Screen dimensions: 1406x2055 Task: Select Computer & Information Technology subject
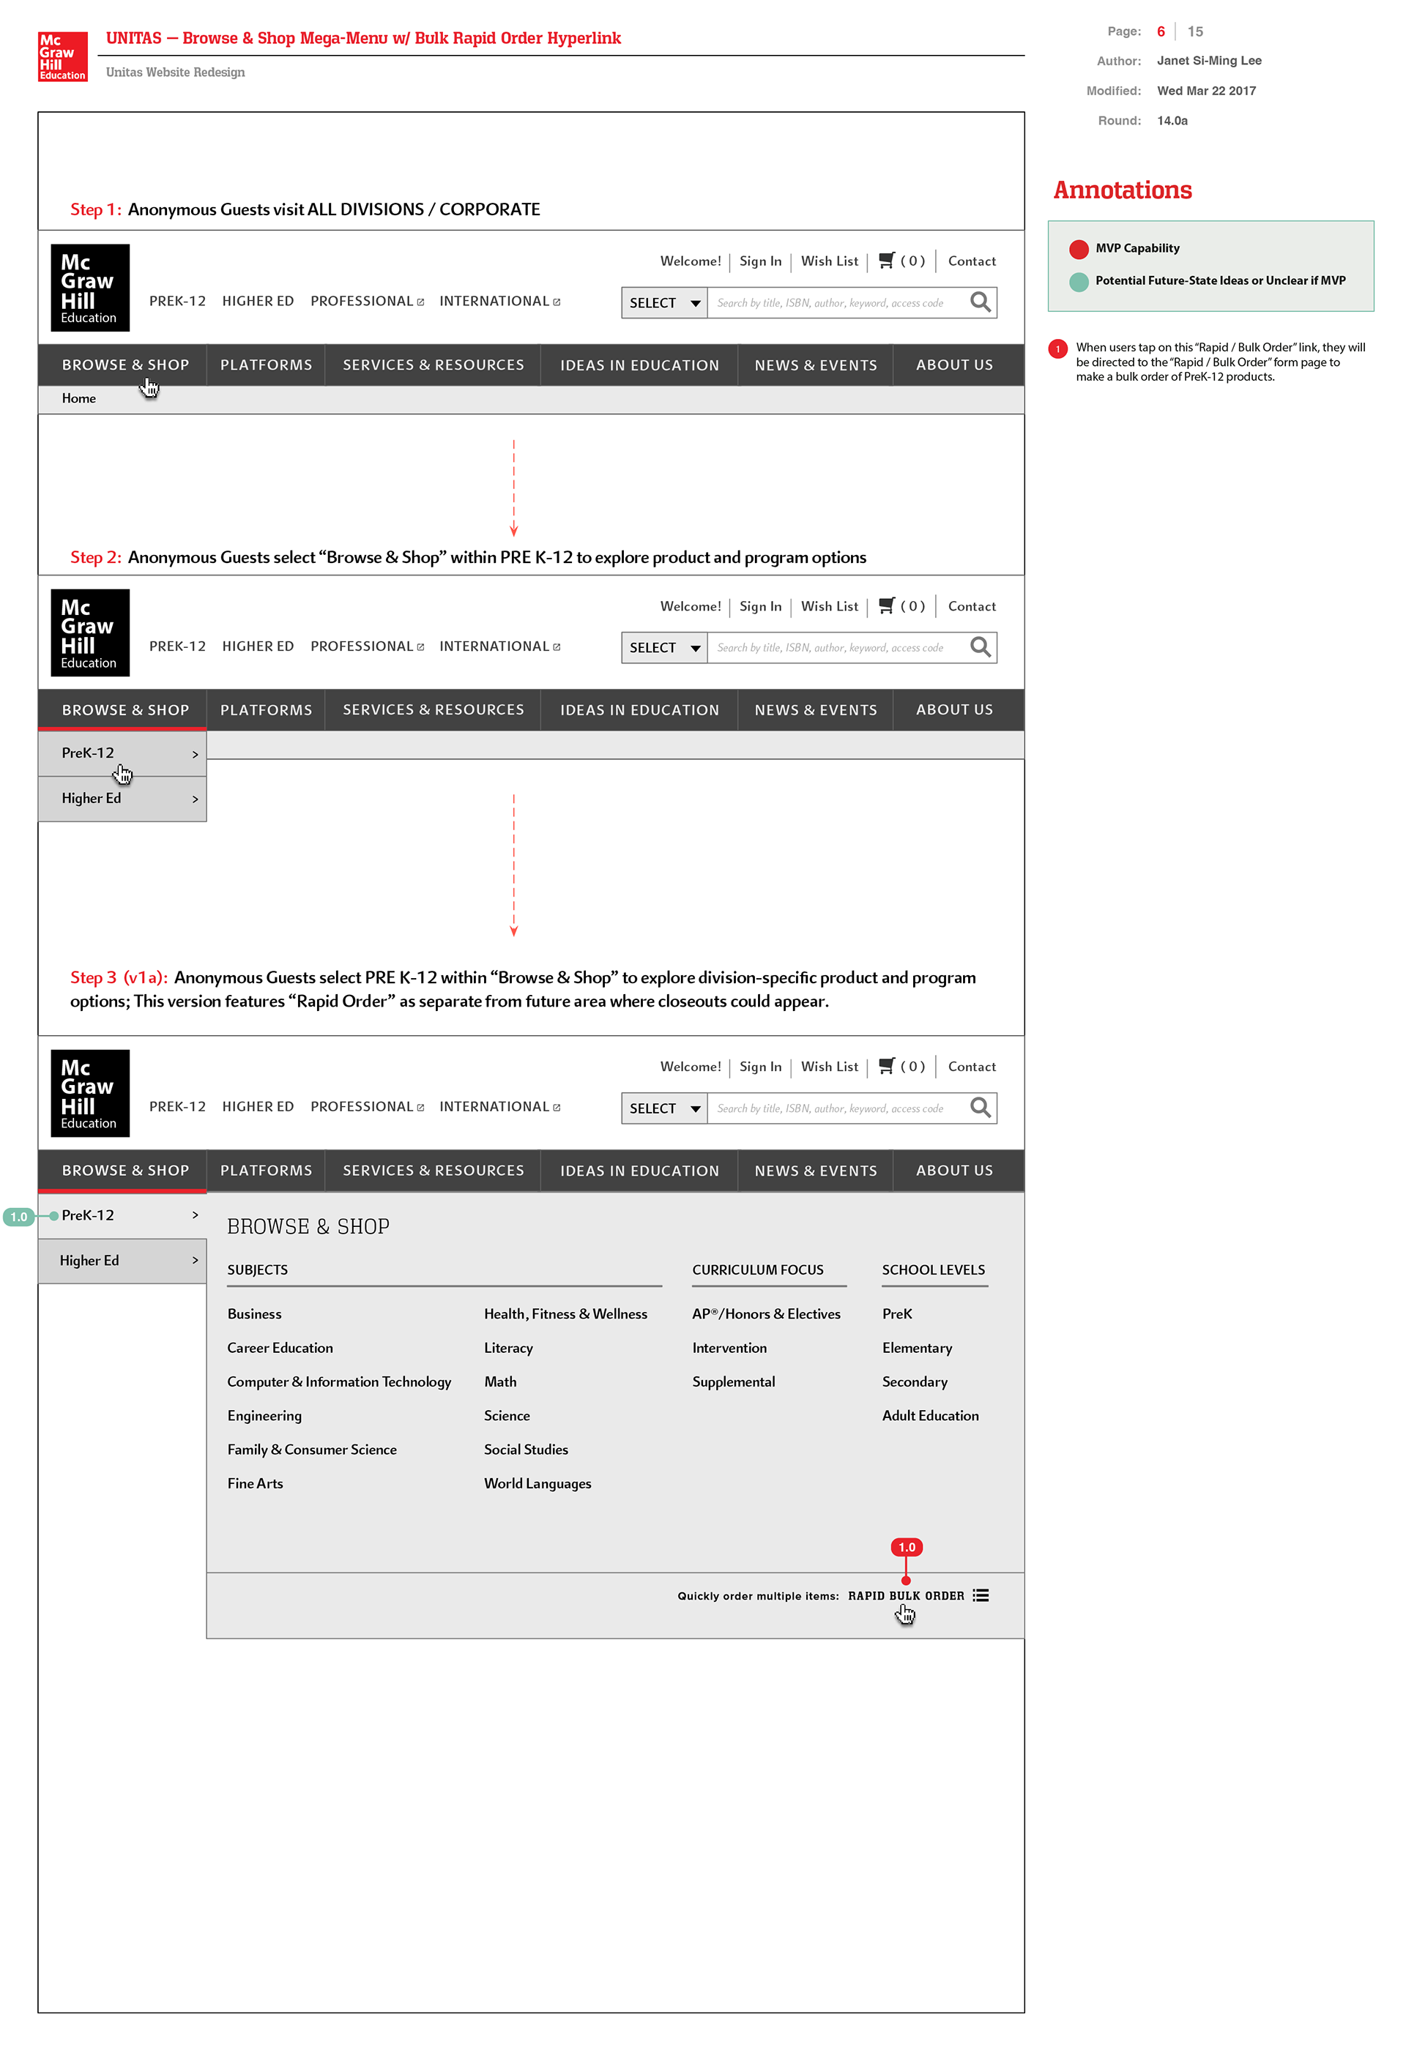tap(338, 1382)
